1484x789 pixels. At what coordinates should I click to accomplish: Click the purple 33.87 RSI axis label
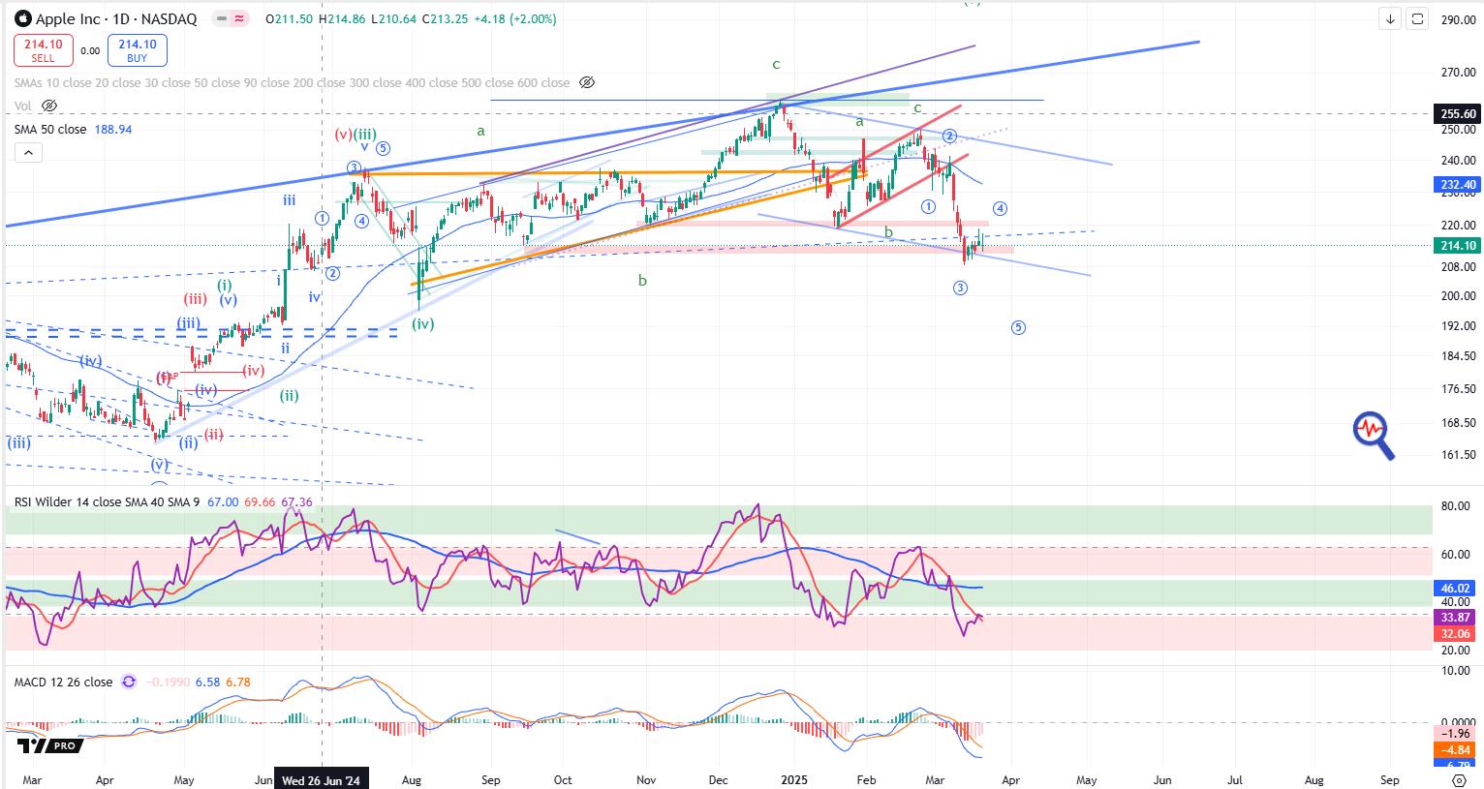(1456, 618)
